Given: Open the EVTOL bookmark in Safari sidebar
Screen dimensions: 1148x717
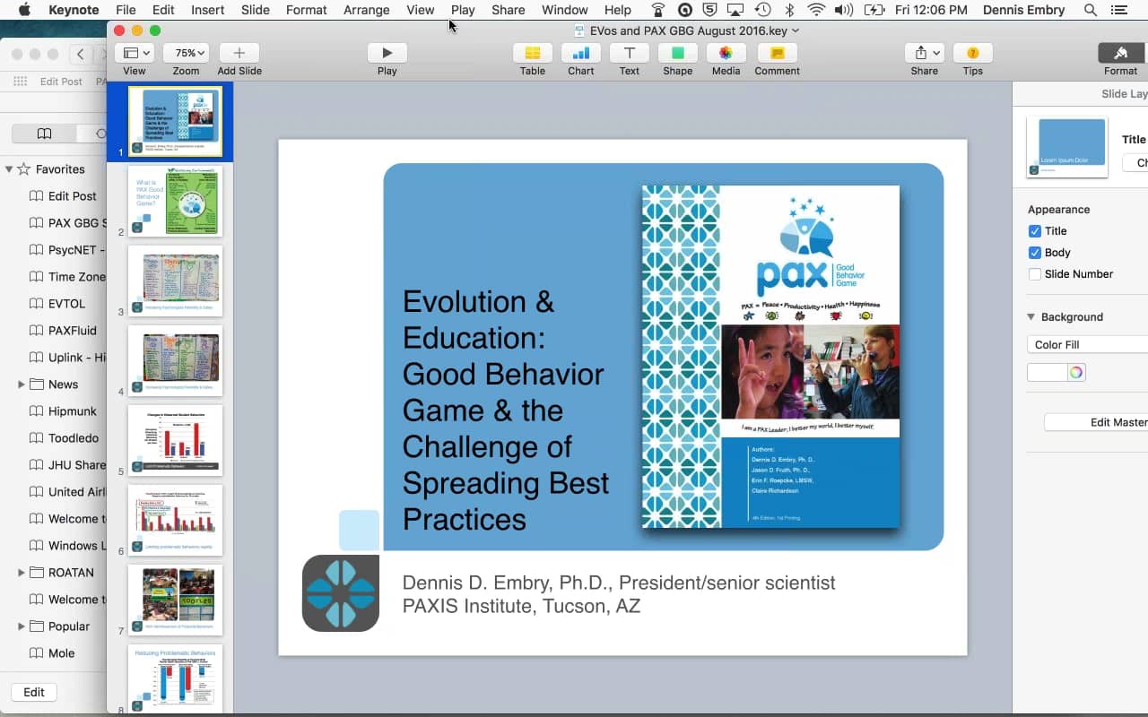Looking at the screenshot, I should click(67, 303).
